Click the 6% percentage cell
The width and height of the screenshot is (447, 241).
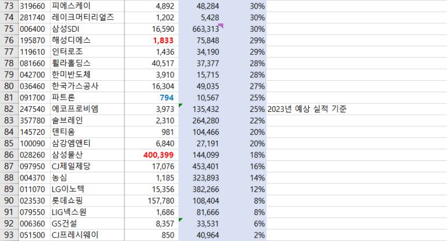(245, 224)
